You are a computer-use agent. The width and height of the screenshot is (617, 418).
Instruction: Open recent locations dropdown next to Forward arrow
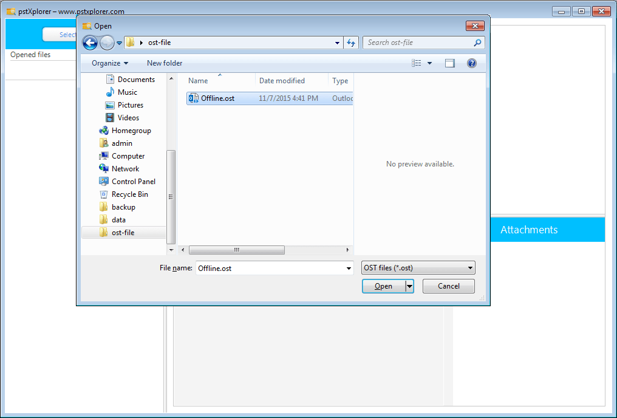pos(119,43)
